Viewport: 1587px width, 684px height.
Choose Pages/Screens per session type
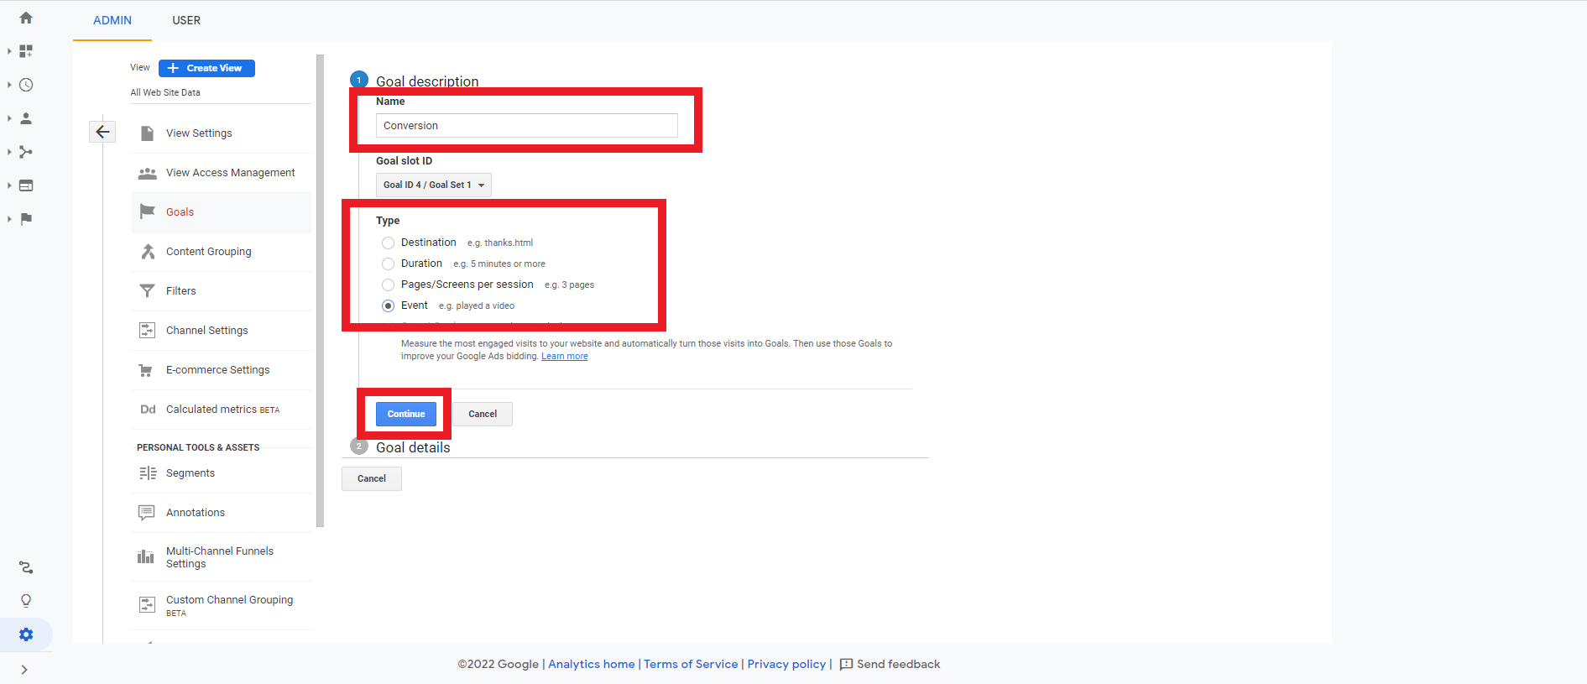coord(388,285)
